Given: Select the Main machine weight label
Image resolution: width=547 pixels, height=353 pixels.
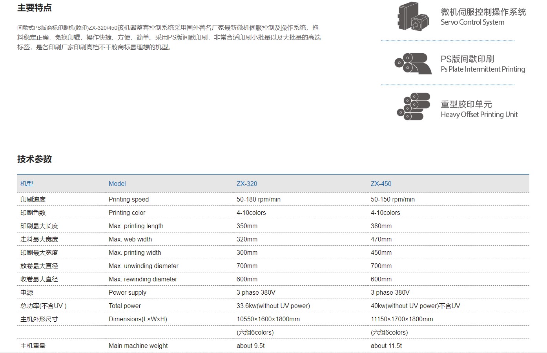Looking at the screenshot, I should tap(138, 346).
